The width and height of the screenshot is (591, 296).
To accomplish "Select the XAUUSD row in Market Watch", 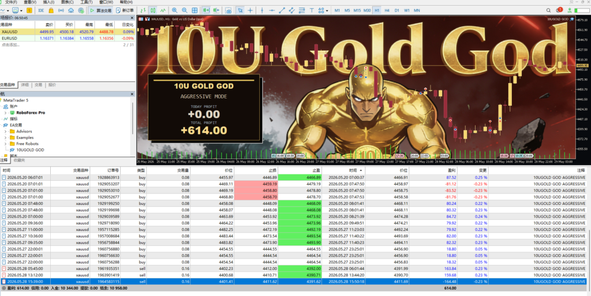I will click(x=68, y=32).
